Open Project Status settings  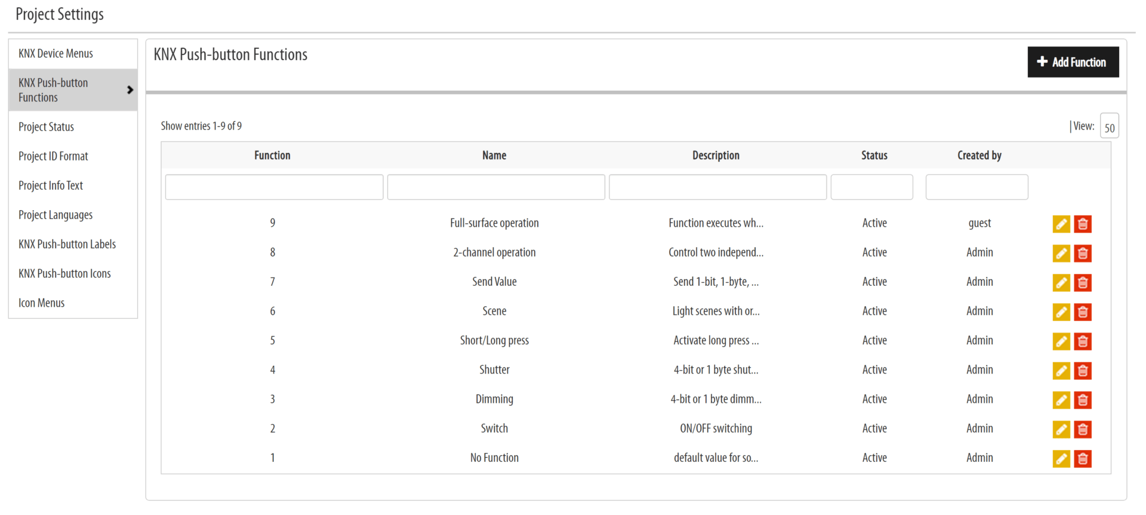(x=73, y=127)
